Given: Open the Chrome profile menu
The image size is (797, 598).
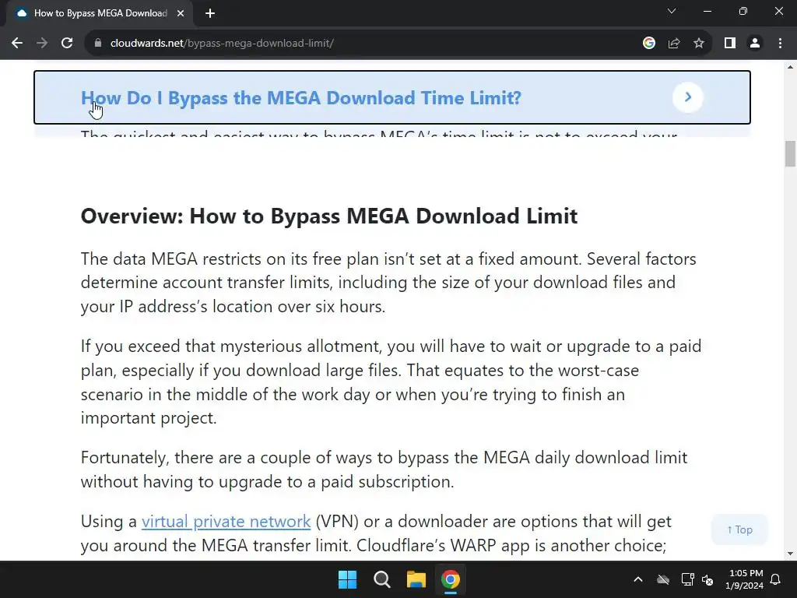Looking at the screenshot, I should 755,44.
